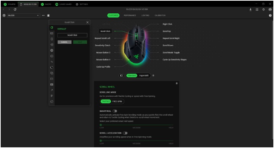
Task: Click Save in Scroll Click panel
Action: pyautogui.click(x=80, y=42)
